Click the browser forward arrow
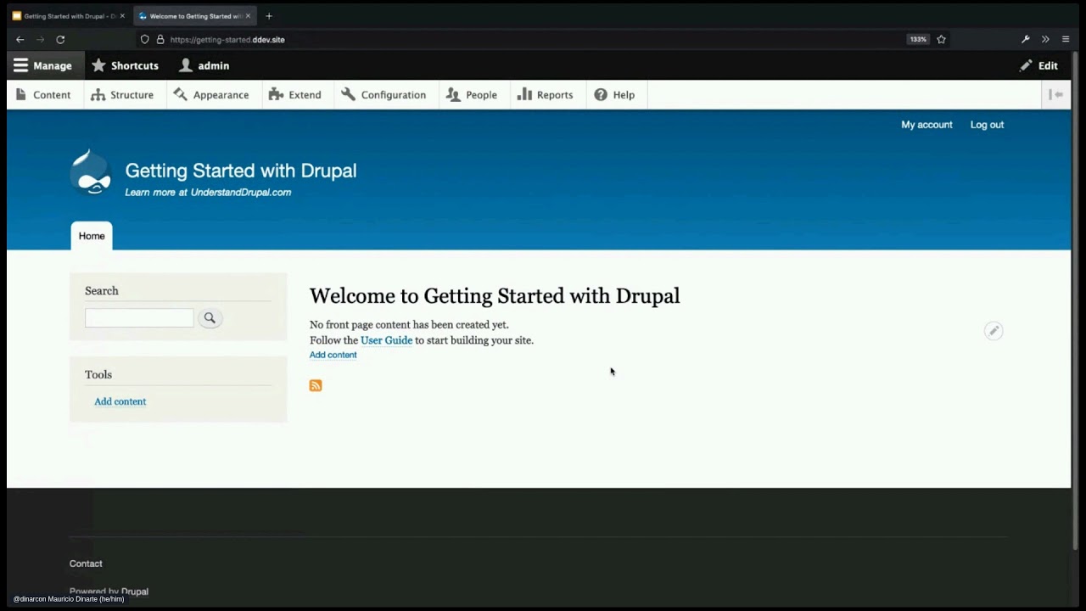The image size is (1086, 611). point(40,39)
